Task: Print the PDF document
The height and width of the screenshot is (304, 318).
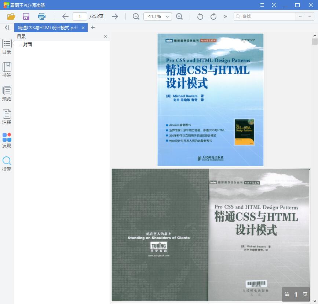Action: pyautogui.click(x=41, y=16)
